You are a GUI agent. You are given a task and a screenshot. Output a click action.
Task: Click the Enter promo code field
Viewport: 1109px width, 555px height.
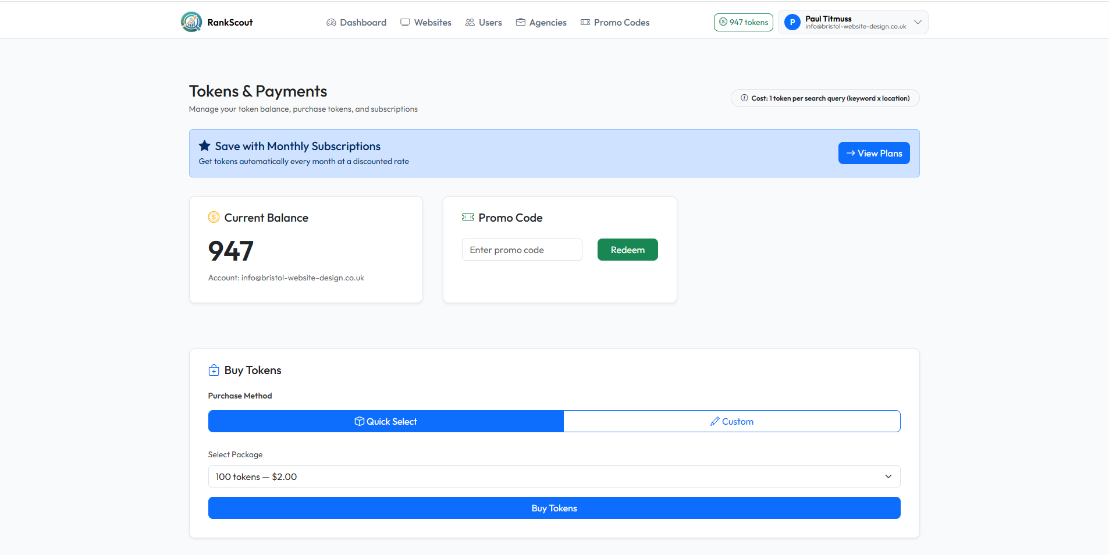click(522, 250)
